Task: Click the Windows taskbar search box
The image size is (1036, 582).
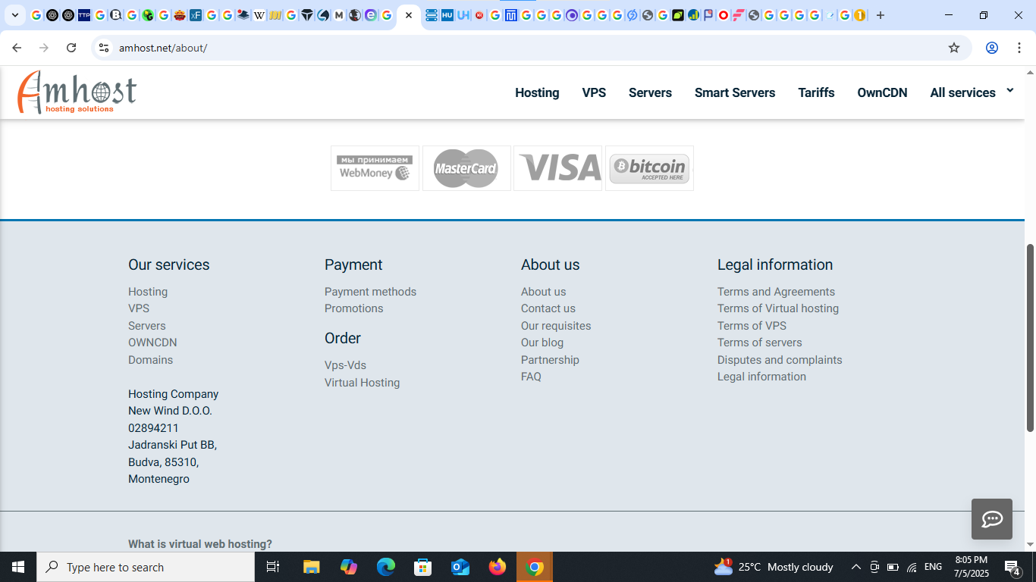Action: pos(146,567)
